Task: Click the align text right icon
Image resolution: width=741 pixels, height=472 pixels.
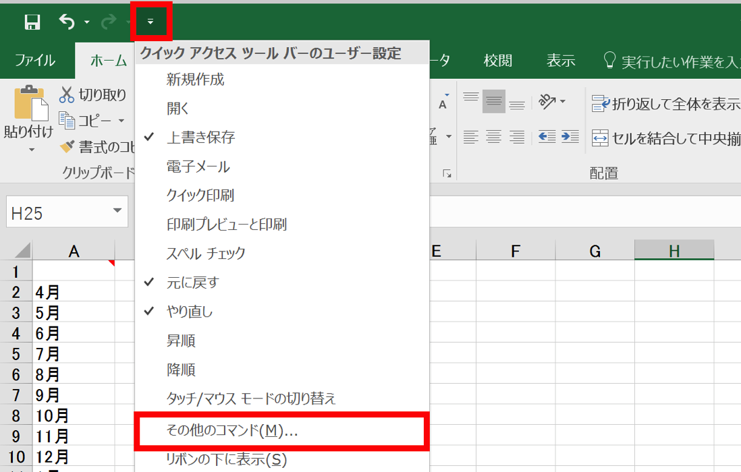Action: [517, 138]
